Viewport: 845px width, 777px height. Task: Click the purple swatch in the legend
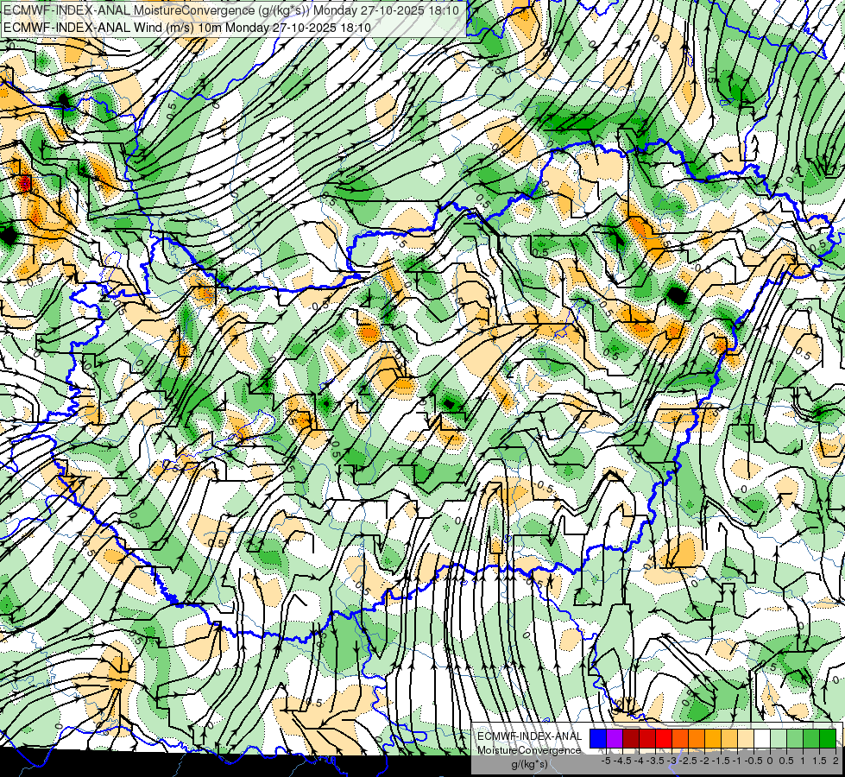point(615,738)
